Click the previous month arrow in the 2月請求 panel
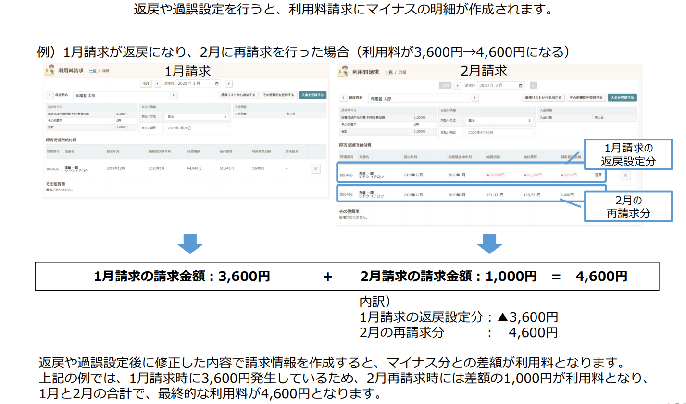 pyautogui.click(x=458, y=86)
